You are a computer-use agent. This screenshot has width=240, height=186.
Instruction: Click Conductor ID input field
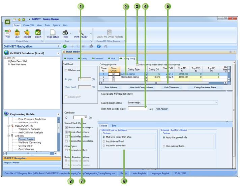click(x=80, y=118)
